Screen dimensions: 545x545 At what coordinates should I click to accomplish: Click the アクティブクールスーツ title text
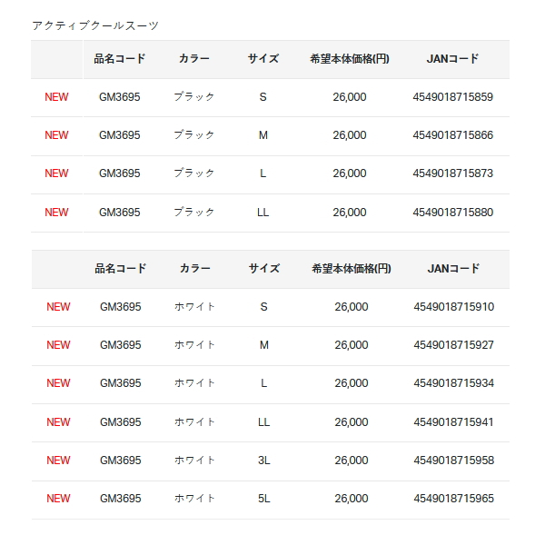pos(95,25)
